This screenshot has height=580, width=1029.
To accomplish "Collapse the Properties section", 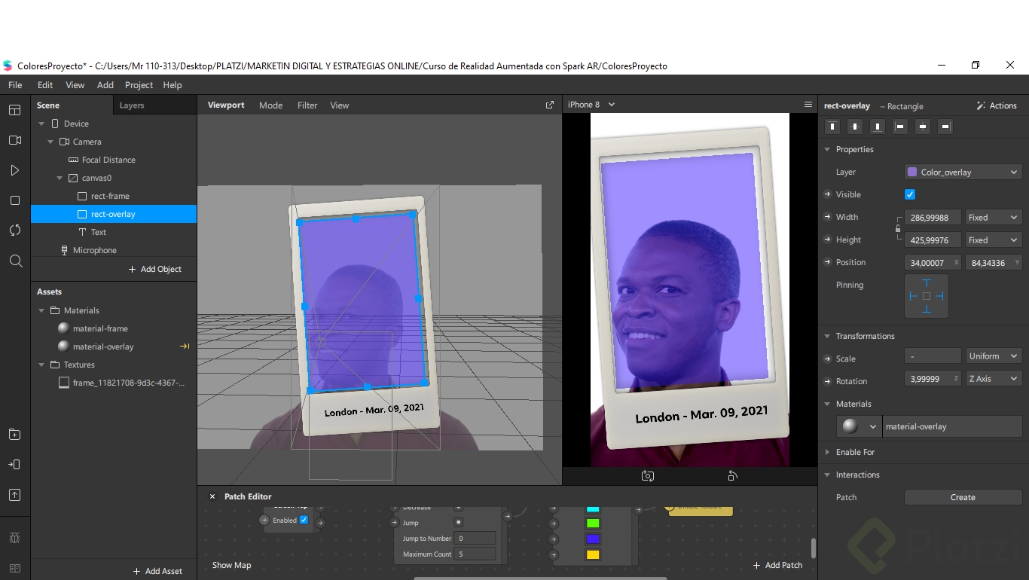I will [x=828, y=149].
